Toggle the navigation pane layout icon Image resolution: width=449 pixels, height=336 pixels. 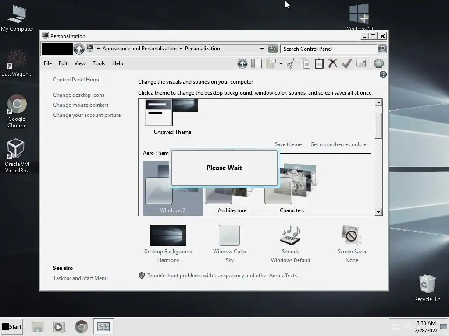pyautogui.click(x=256, y=63)
